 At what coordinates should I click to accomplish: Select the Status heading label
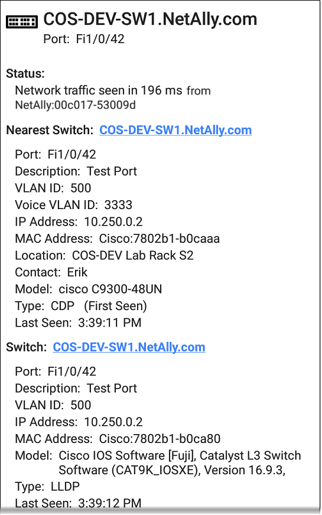[25, 73]
